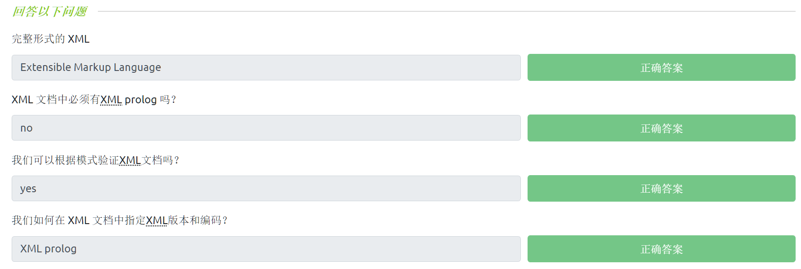Click underlined XML abbreviation before 版本和编码
Viewport: 801px width, 269px height.
click(157, 220)
